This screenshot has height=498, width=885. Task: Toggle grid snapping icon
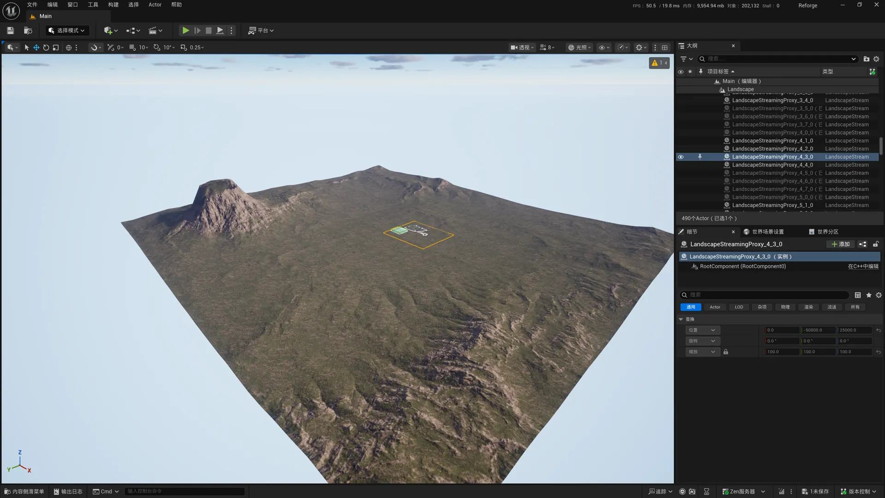pyautogui.click(x=132, y=47)
